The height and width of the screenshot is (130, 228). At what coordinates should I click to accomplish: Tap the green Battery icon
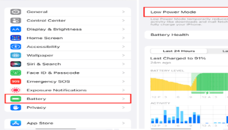[16, 99]
